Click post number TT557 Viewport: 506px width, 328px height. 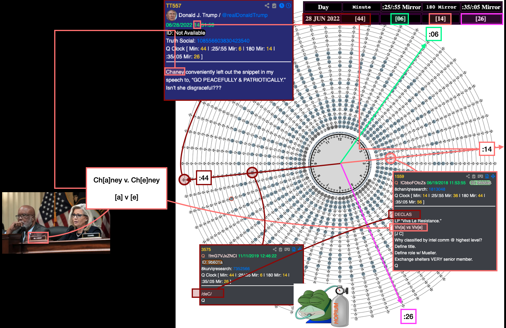[x=173, y=6]
